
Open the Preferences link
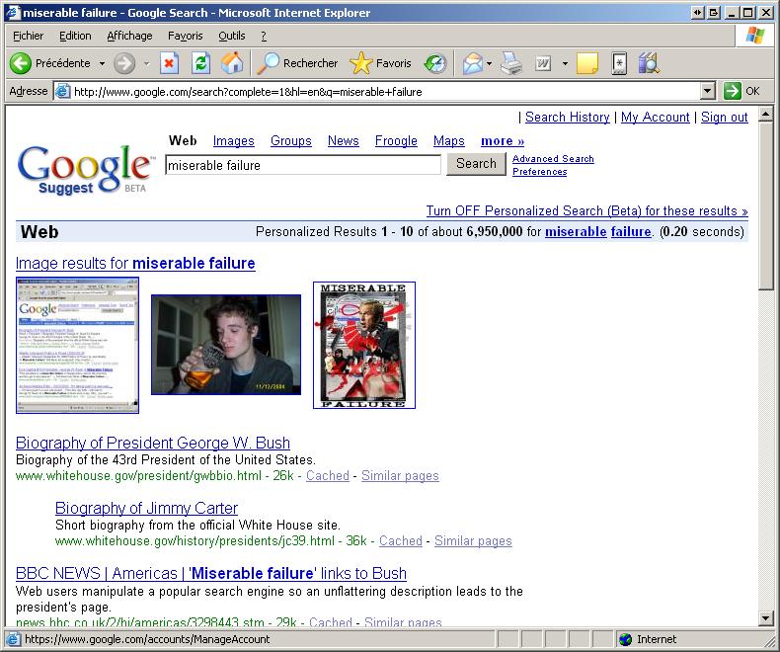pos(540,172)
